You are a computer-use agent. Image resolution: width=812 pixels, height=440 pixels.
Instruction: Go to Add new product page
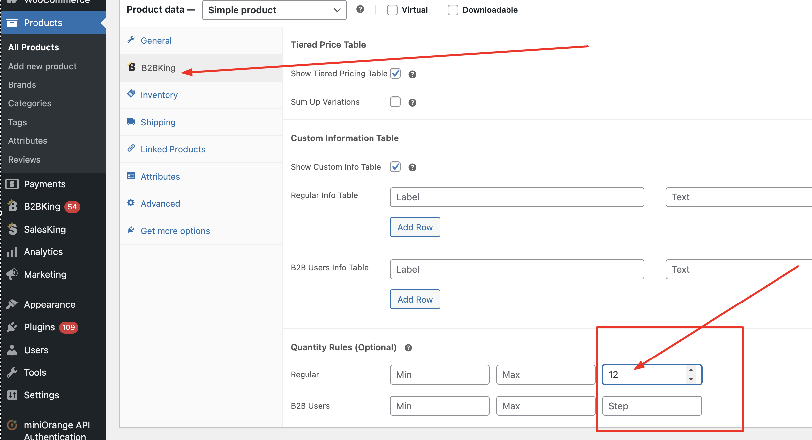42,66
